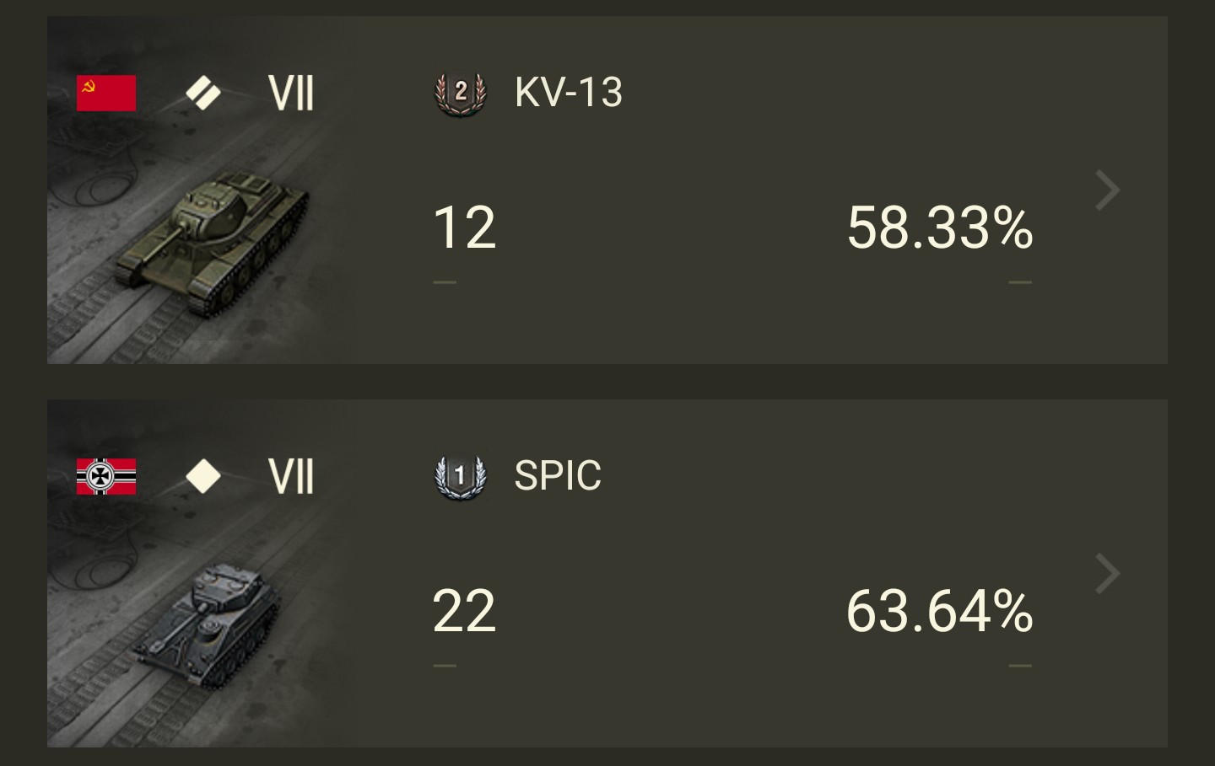
Task: Click the medium tank type icon for KV-13
Action: point(203,93)
